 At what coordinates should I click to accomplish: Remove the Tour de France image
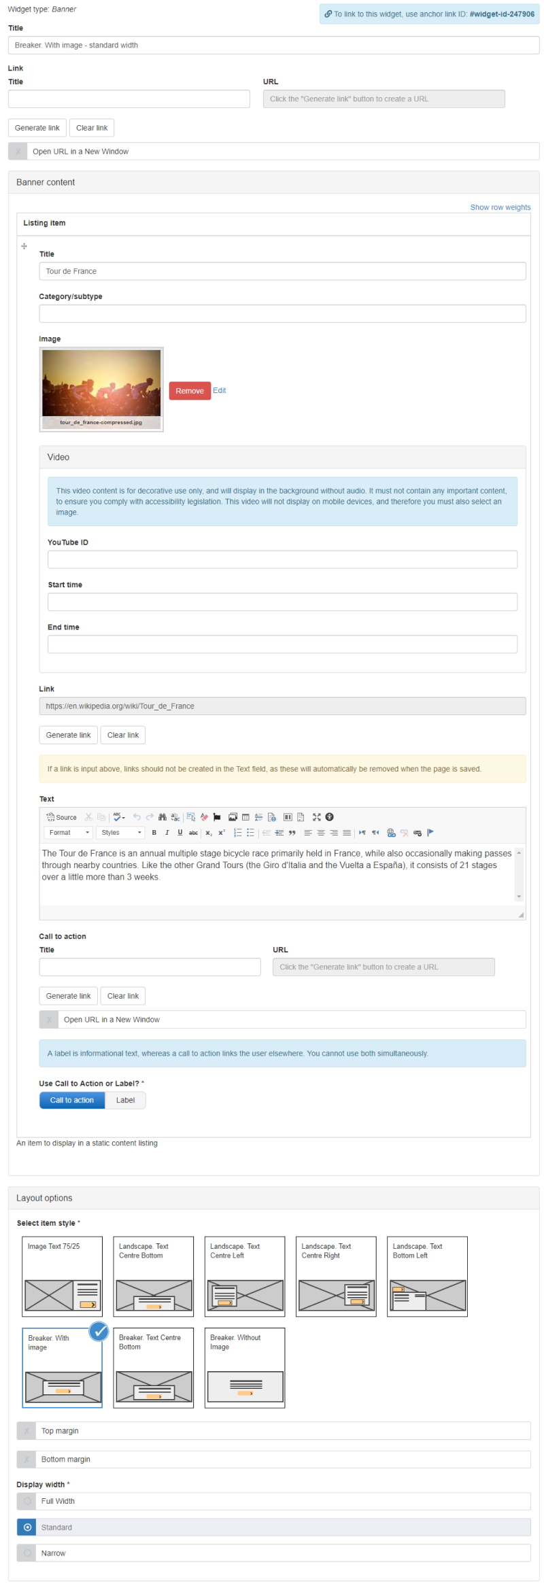[x=190, y=391]
